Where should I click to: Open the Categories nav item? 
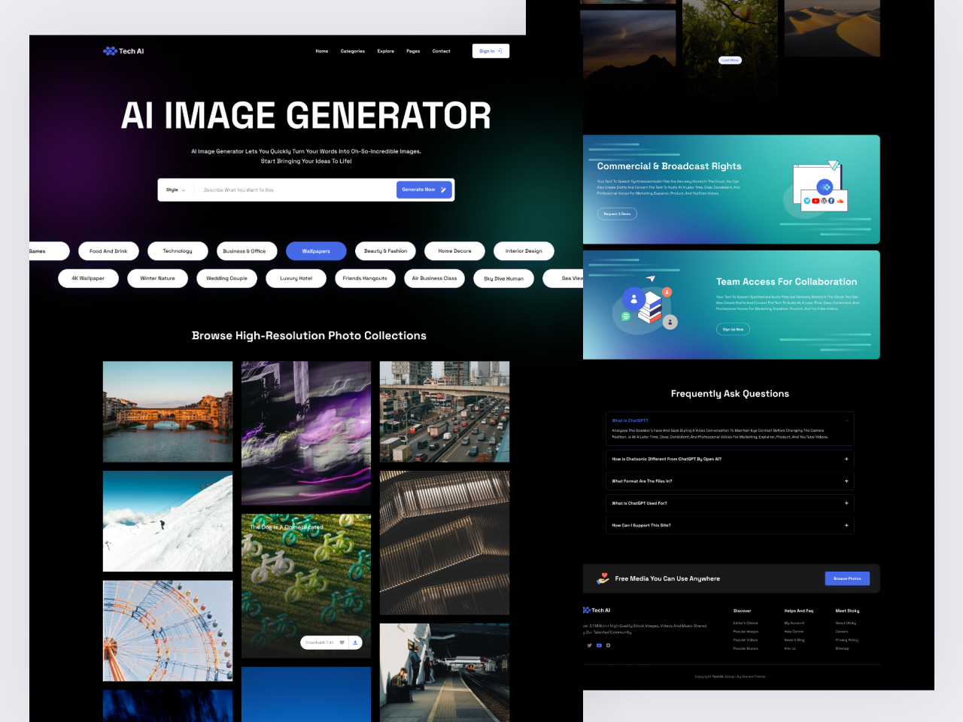tap(353, 51)
